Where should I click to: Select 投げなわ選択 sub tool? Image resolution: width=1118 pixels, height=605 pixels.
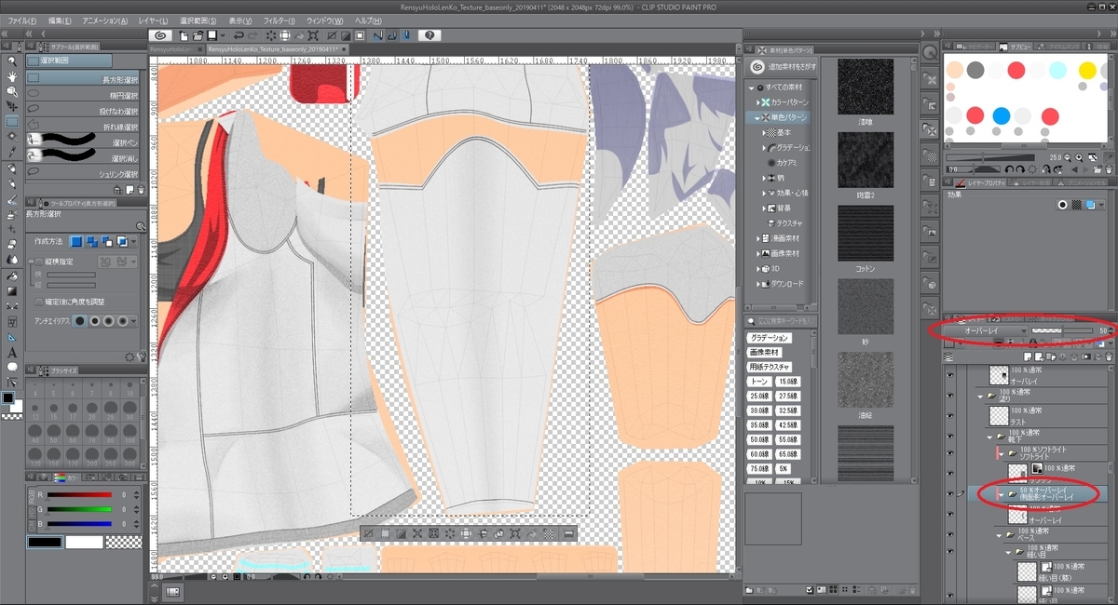tap(83, 111)
